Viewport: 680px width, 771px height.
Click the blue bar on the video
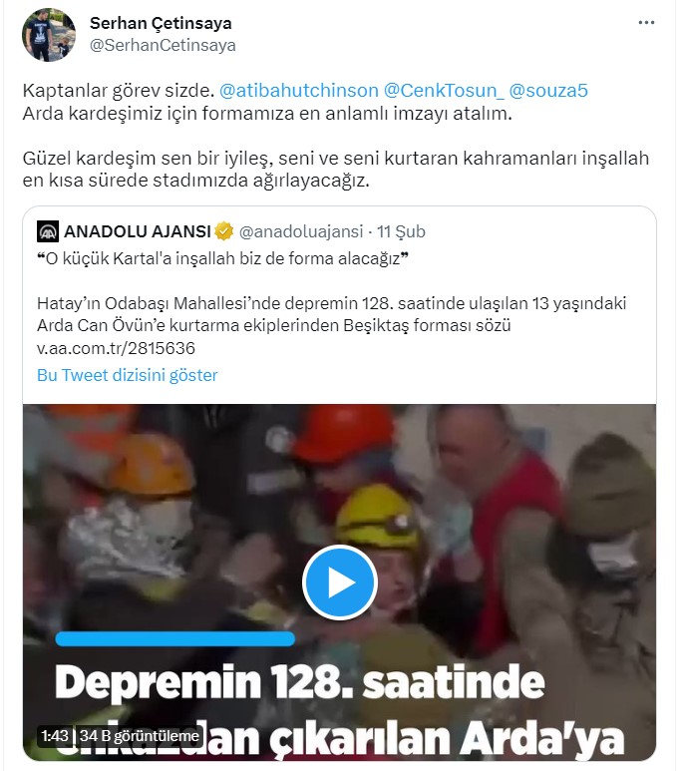click(175, 638)
